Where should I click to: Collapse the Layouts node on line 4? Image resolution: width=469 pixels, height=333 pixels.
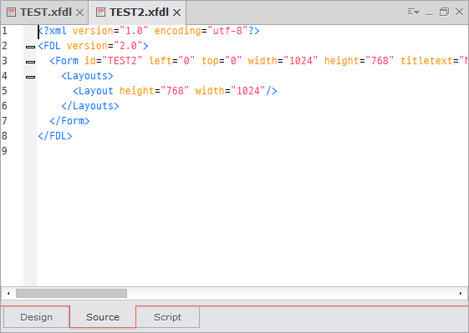[x=30, y=77]
